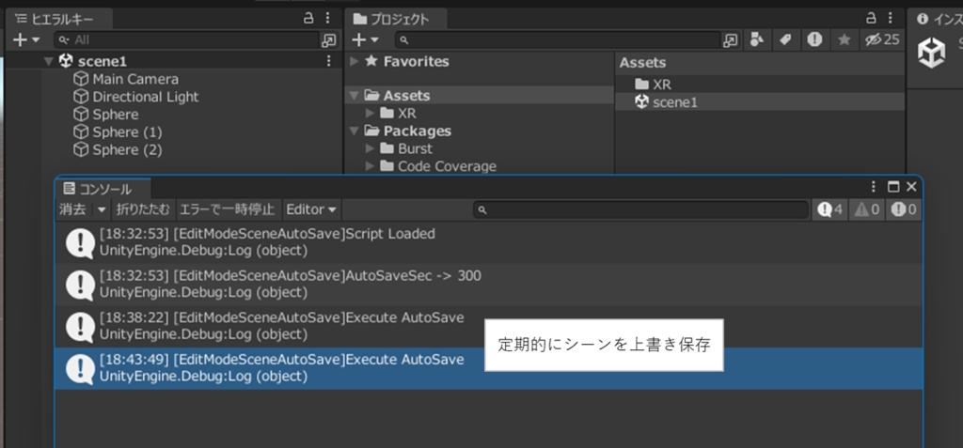Collapse the Assets folder tree node

354,96
